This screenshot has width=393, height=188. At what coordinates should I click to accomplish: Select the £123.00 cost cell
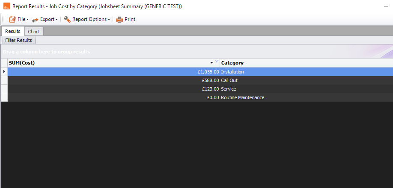point(114,89)
